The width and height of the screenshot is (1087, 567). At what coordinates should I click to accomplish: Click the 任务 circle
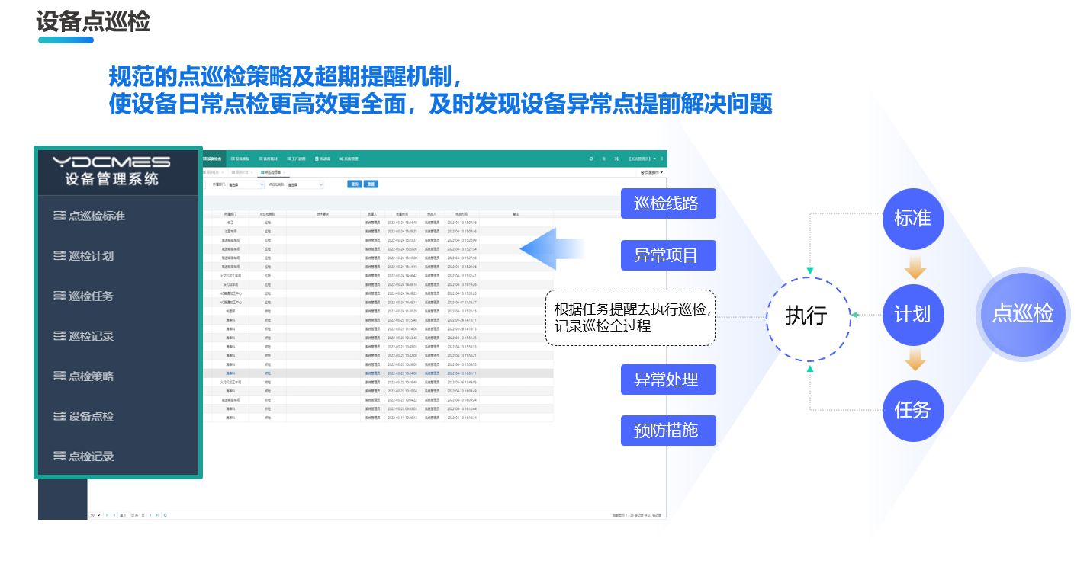(x=913, y=410)
